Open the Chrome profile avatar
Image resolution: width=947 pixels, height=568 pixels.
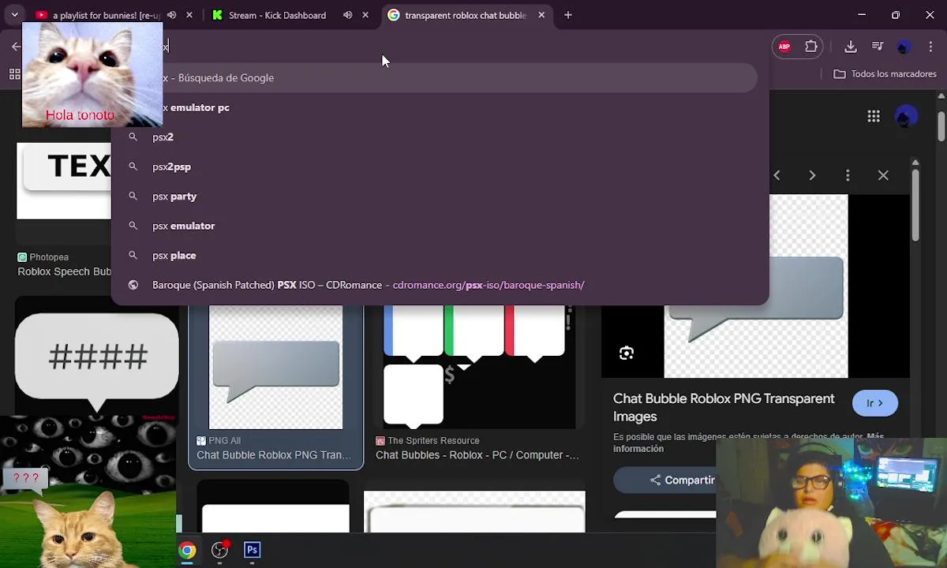(x=904, y=47)
